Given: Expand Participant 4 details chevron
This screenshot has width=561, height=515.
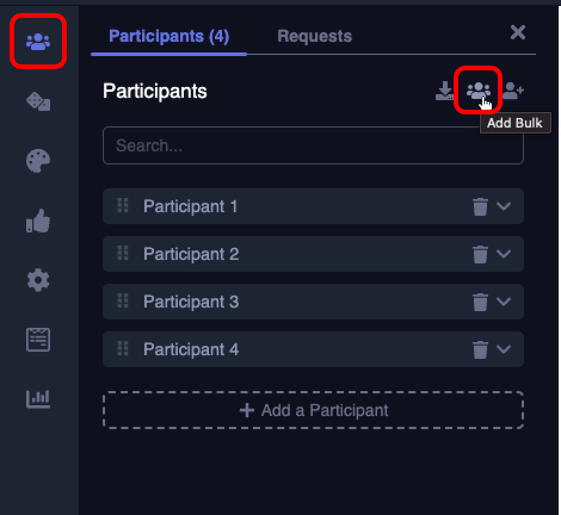Looking at the screenshot, I should pyautogui.click(x=504, y=350).
